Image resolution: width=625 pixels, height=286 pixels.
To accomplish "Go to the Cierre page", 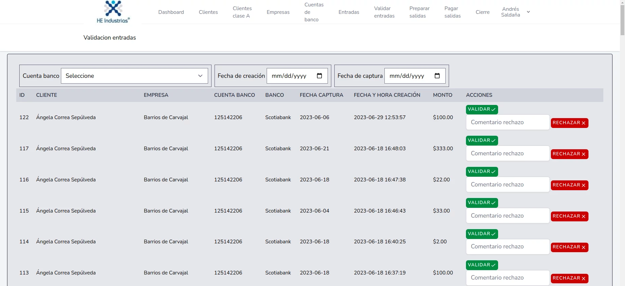I will [x=482, y=12].
